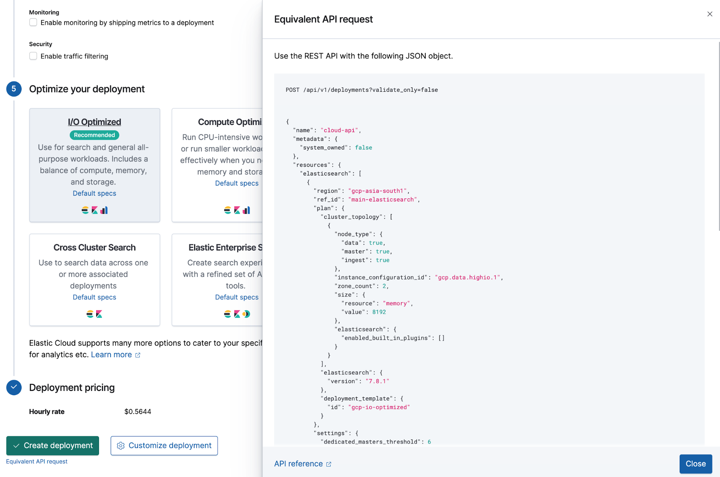
Task: Open the API reference link
Action: (299, 464)
